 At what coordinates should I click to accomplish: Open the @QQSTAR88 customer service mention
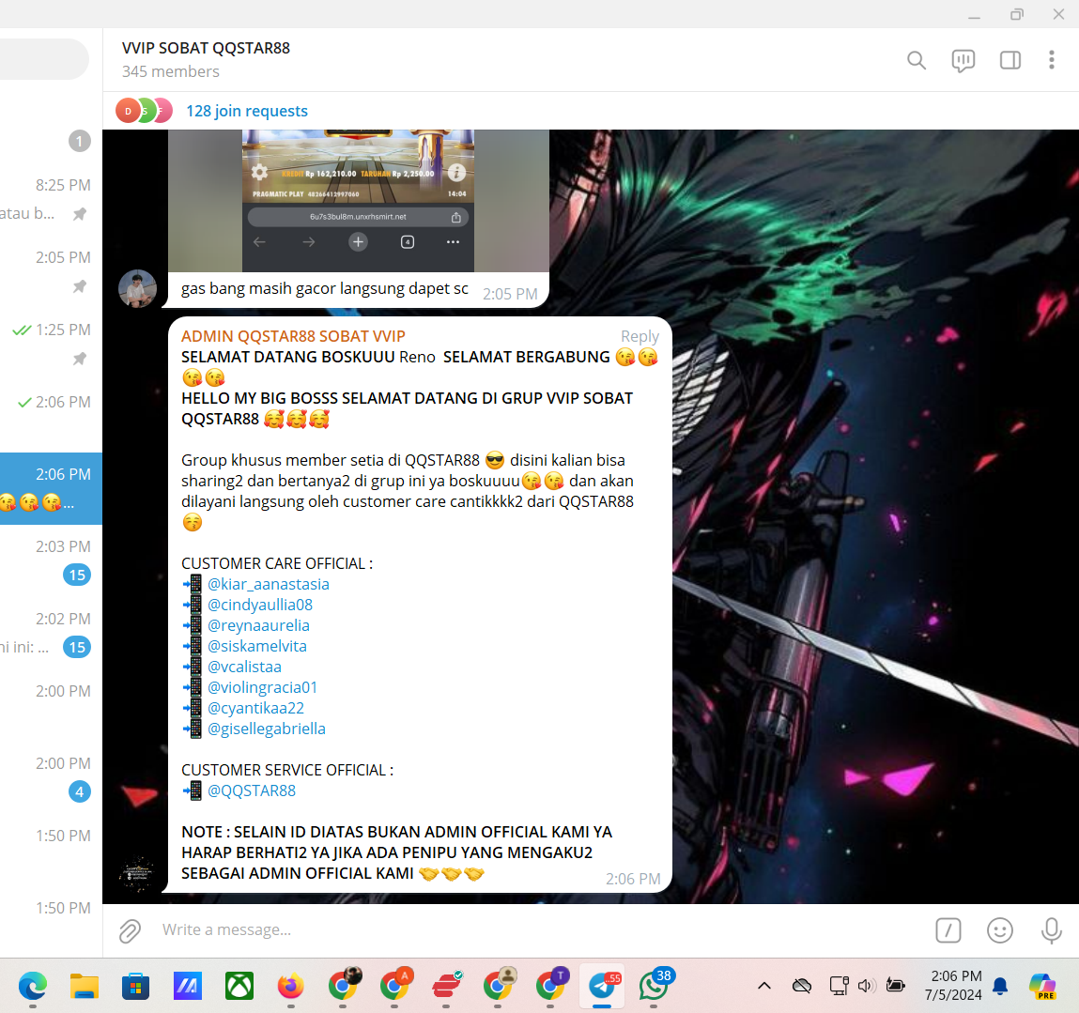pos(251,790)
